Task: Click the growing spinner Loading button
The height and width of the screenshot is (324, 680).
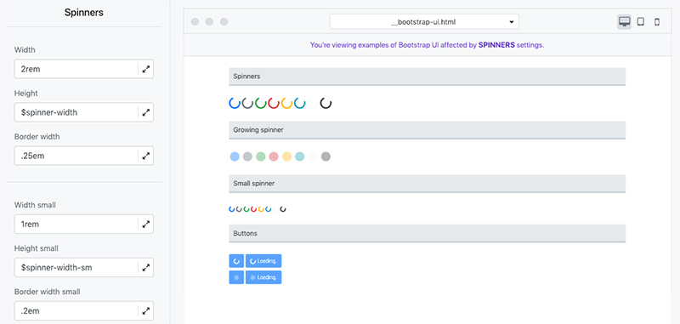Action: (263, 277)
